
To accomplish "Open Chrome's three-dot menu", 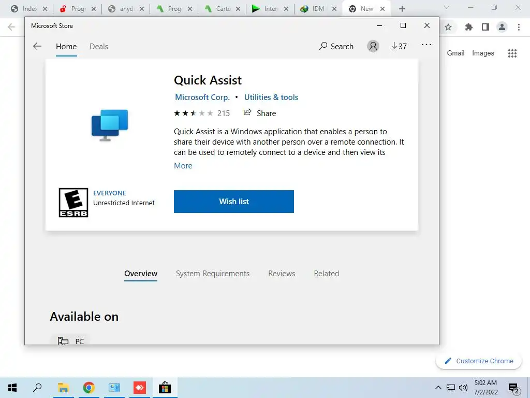I will point(519,27).
